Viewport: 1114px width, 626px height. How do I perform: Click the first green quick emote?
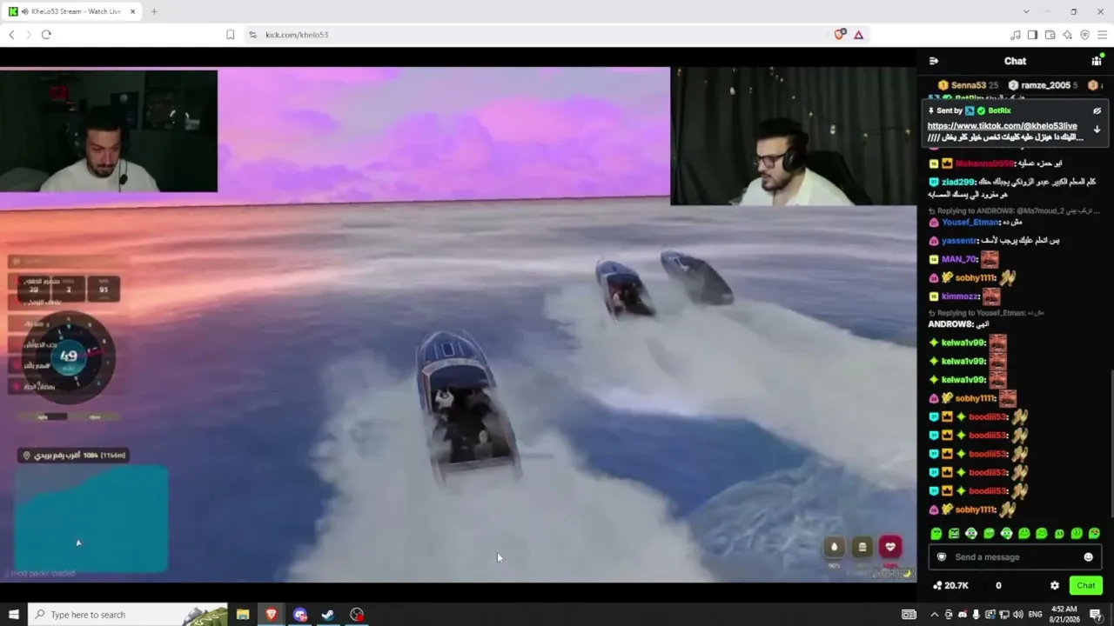[936, 534]
